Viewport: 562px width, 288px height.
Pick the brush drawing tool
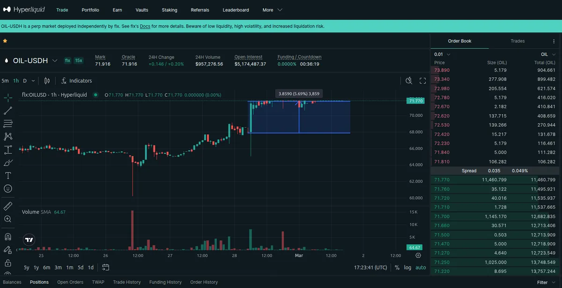tap(8, 163)
